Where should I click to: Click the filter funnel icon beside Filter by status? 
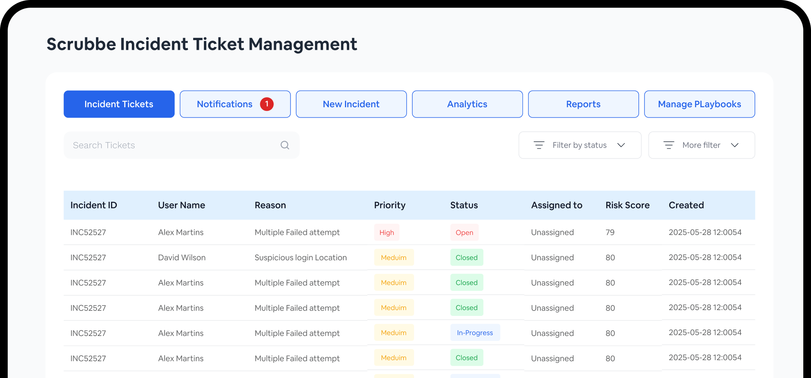coord(539,145)
